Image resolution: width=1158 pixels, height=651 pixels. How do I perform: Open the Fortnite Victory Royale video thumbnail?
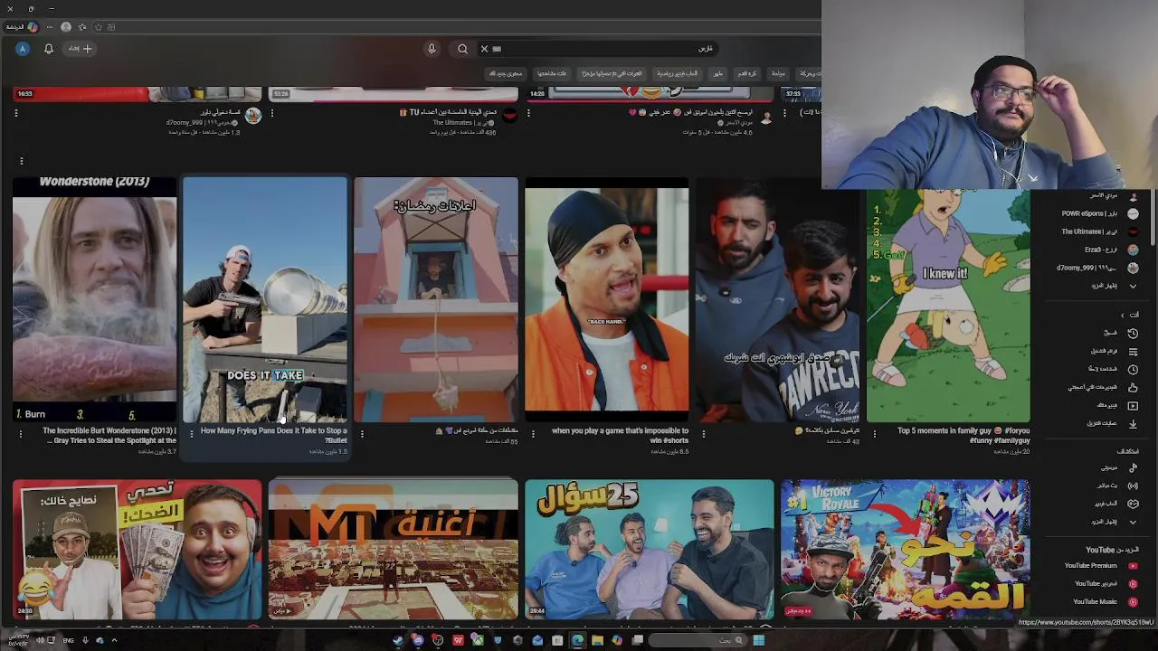point(906,550)
